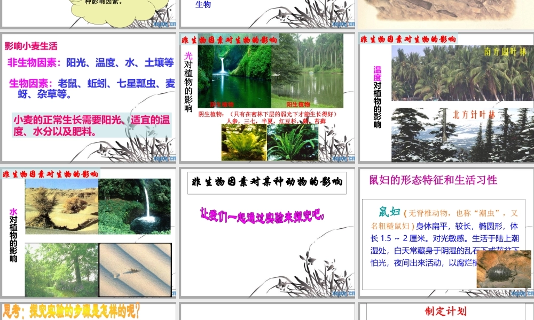Click the title box 非生物因素对某种动物的影响

pyautogui.click(x=267, y=182)
